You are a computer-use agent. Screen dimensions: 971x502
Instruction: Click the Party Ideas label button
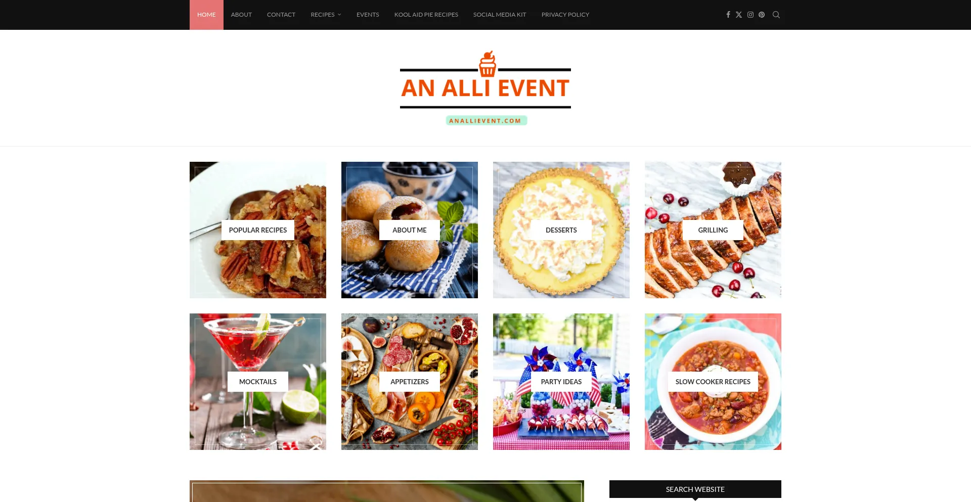(561, 382)
